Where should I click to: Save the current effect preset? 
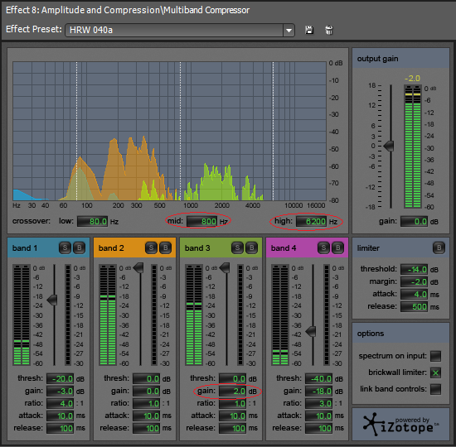pyautogui.click(x=309, y=30)
